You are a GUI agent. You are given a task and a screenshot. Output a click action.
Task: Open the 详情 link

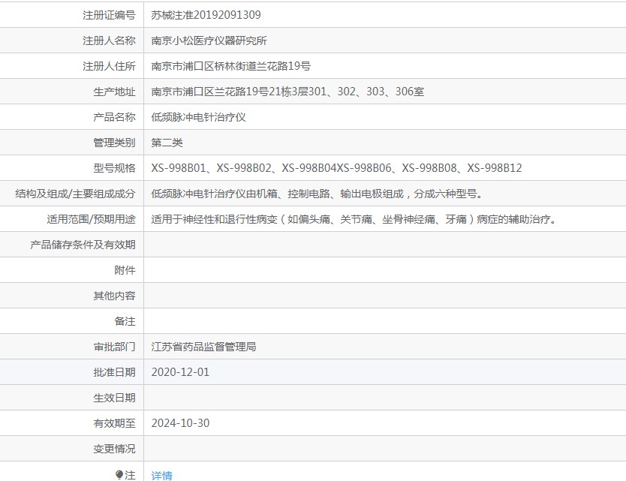[161, 475]
